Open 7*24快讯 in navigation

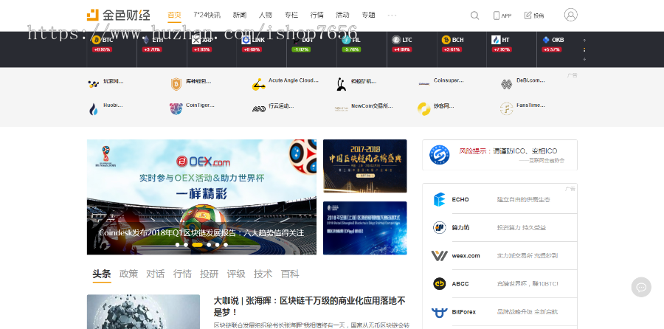click(207, 15)
